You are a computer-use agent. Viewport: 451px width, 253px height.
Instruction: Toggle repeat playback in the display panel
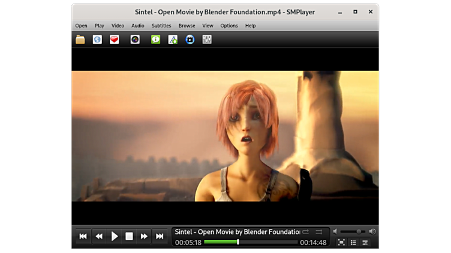click(x=306, y=231)
